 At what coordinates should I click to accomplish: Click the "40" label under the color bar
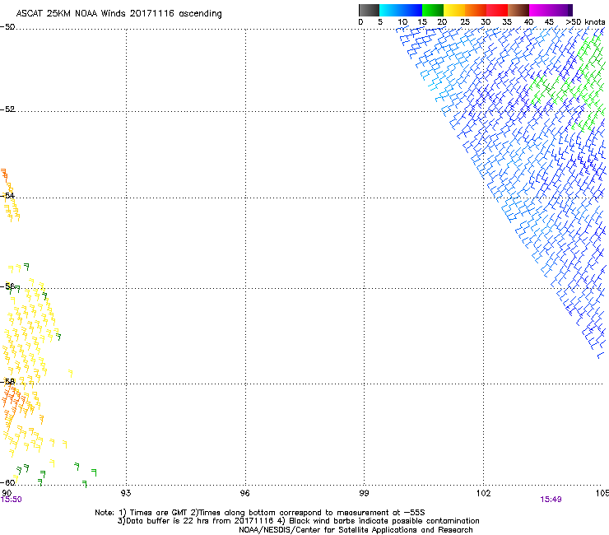[528, 22]
